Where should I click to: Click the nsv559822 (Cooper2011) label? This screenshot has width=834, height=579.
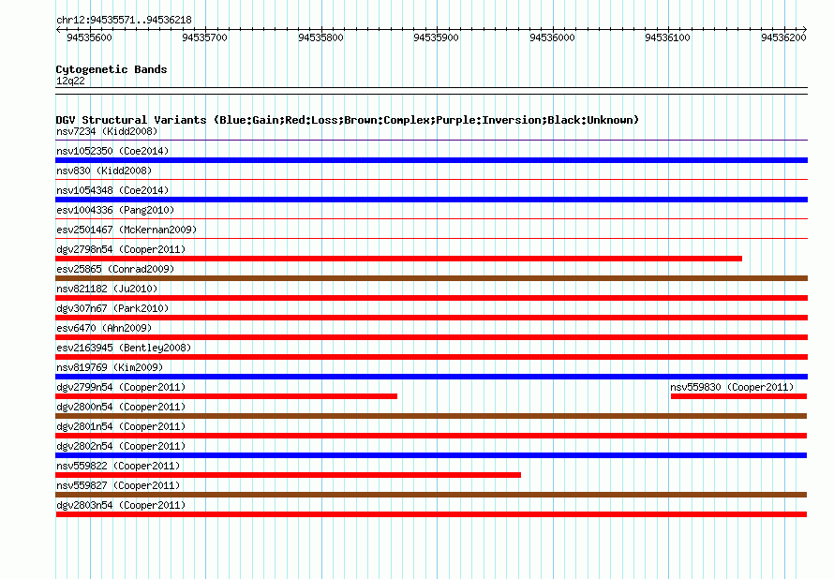(118, 466)
